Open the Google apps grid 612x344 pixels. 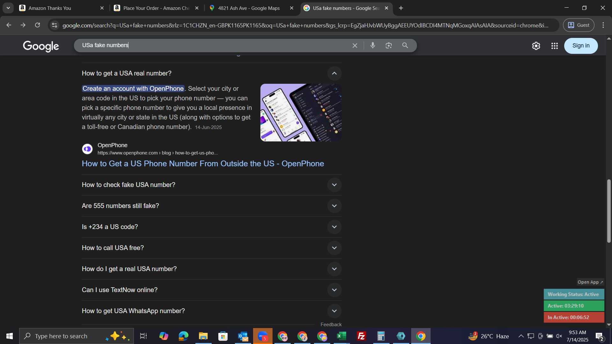click(x=555, y=46)
